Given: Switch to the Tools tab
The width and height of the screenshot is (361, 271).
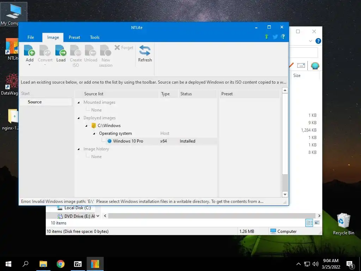Looking at the screenshot, I should (94, 37).
